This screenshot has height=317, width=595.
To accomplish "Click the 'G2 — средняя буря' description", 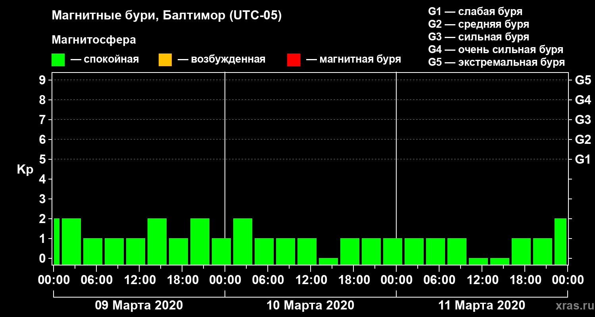I will click(478, 24).
